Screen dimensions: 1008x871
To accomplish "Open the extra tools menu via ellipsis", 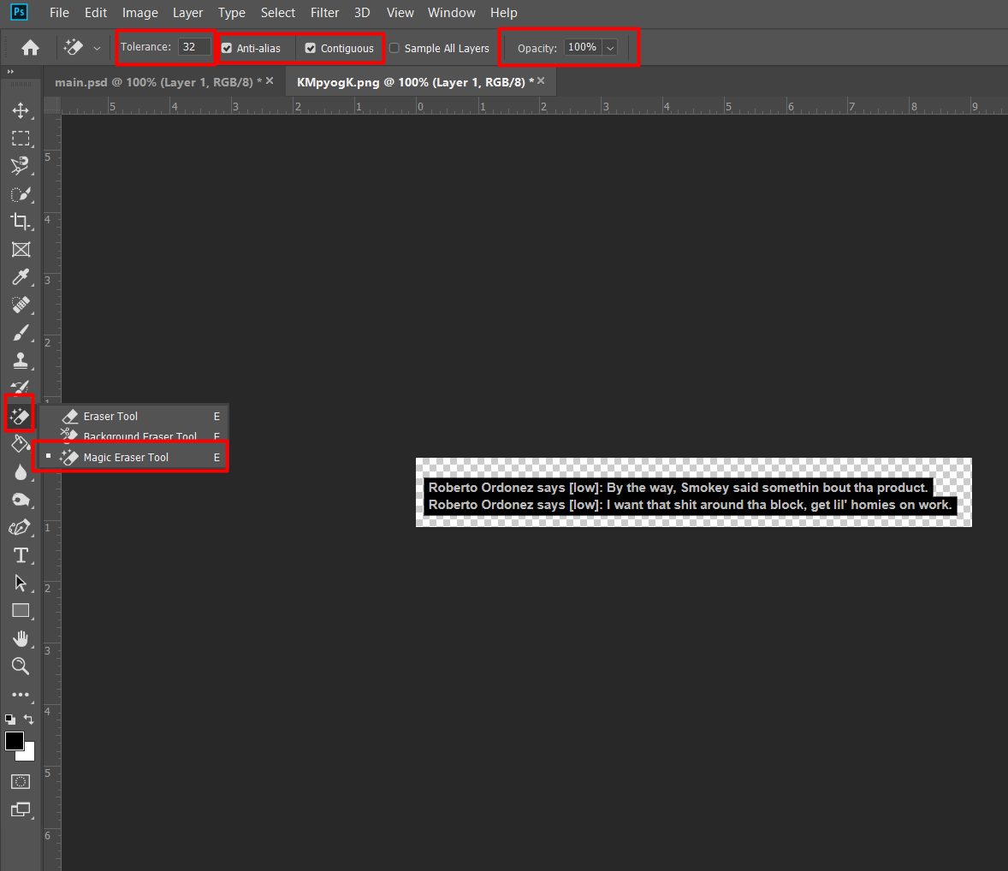I will point(21,695).
